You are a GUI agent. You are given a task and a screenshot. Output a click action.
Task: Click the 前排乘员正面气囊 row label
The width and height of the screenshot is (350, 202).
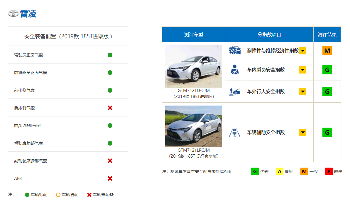tap(30, 73)
